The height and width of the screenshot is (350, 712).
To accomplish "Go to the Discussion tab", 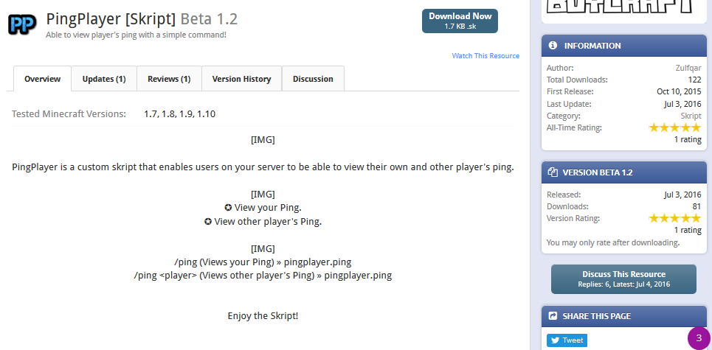I will pos(313,79).
